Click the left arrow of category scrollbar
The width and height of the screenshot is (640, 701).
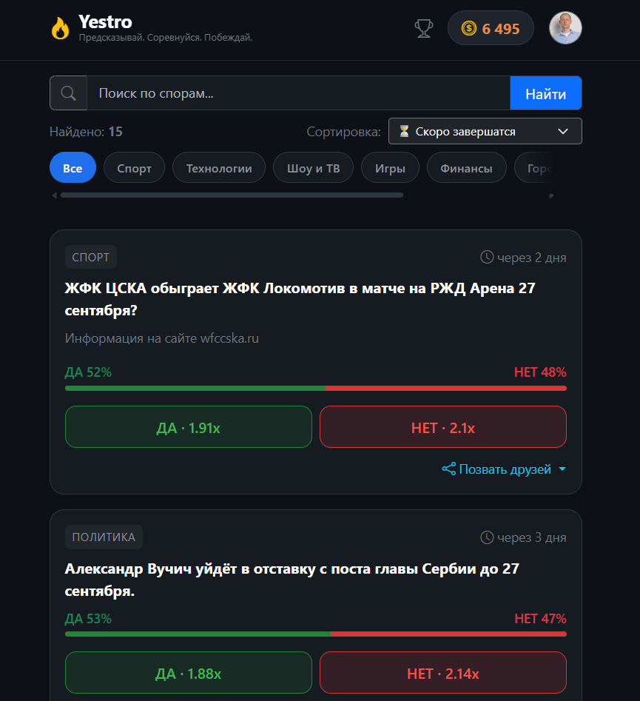tap(54, 195)
